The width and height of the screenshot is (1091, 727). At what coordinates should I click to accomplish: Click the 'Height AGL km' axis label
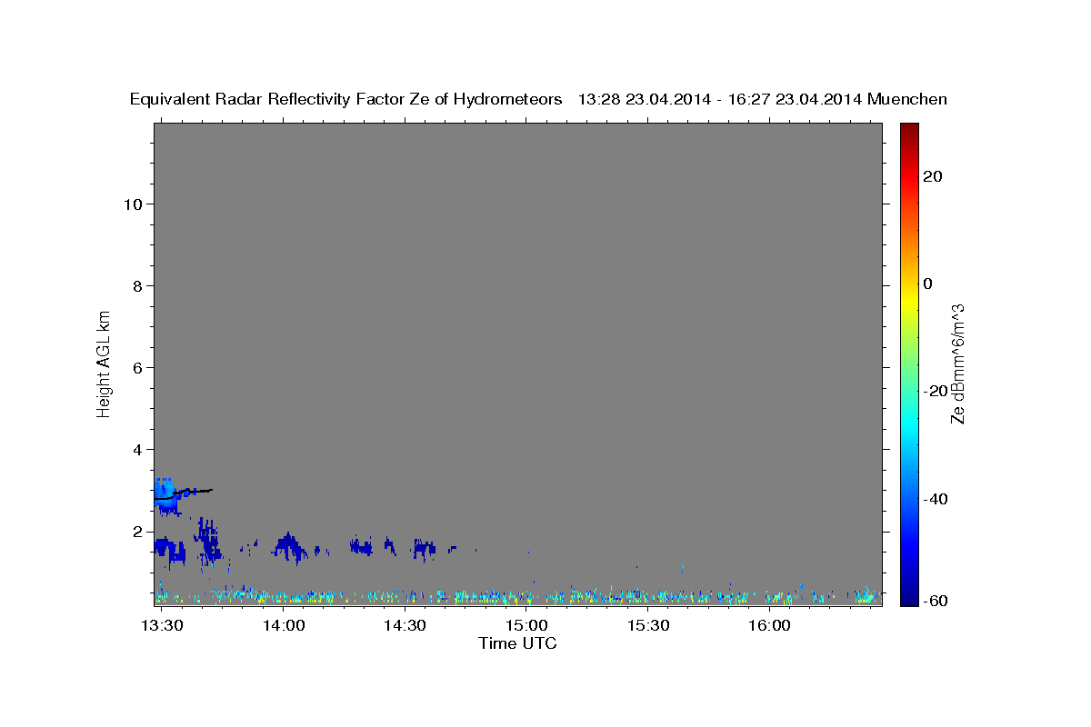105,363
